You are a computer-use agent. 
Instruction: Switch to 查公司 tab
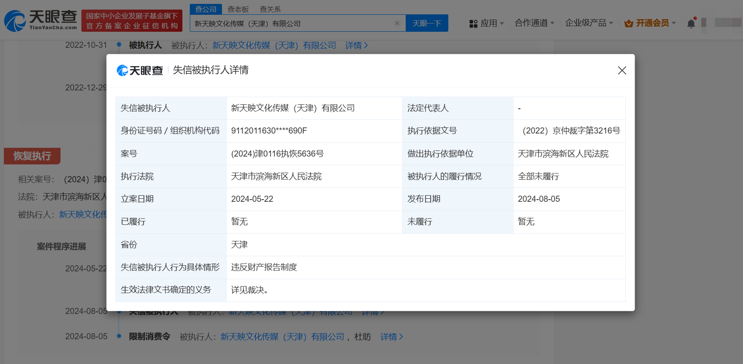205,9
